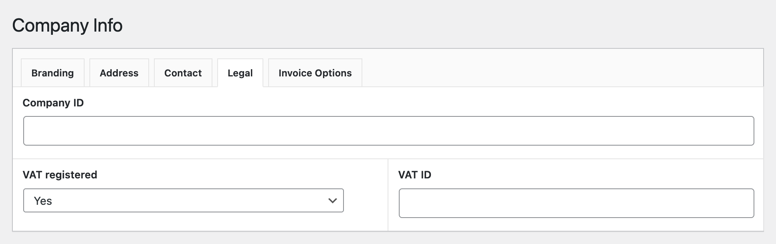Click the "Yes" value in the VAT select
This screenshot has height=244, width=776.
click(43, 201)
